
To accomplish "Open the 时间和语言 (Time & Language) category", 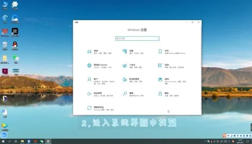I will 133,80.
